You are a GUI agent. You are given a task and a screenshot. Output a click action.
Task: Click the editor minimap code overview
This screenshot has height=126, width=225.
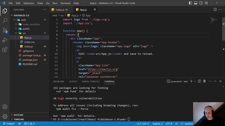click(x=214, y=20)
